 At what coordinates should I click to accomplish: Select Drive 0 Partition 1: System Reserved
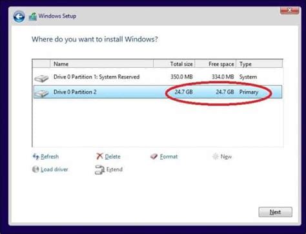tap(158, 77)
